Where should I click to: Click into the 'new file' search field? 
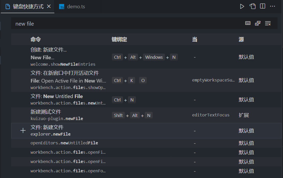124,24
